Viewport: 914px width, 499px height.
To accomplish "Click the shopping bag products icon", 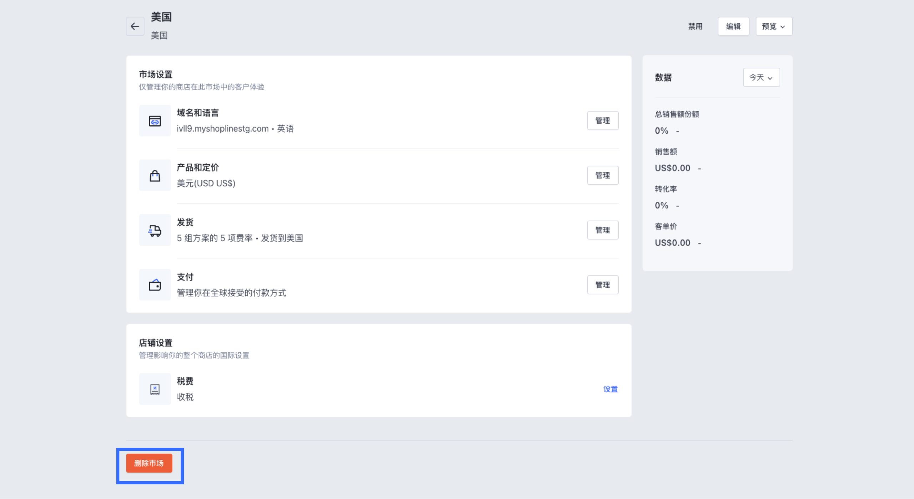I will pyautogui.click(x=155, y=176).
